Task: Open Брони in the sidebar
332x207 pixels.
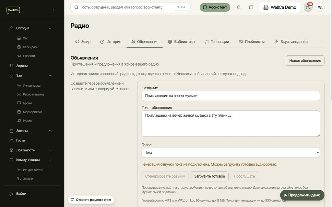Action: (27, 103)
